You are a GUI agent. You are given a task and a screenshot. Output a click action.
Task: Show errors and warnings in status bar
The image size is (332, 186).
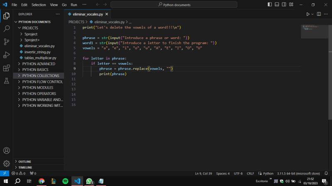[18, 173]
